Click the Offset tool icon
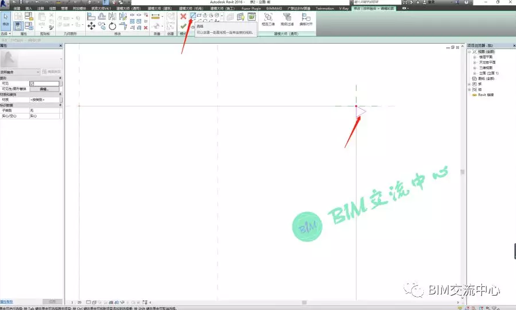Image resolution: width=516 pixels, height=310 pixels. 102,16
